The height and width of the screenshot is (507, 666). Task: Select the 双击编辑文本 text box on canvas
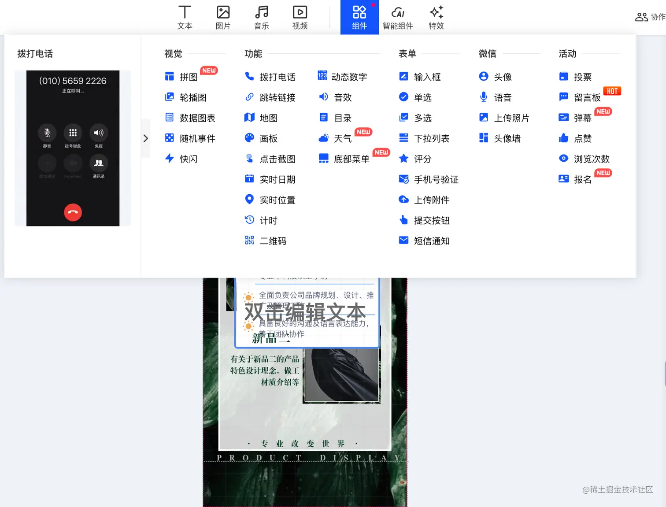point(305,312)
